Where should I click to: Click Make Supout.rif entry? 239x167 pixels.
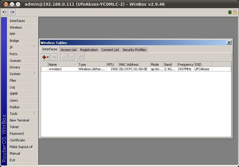[x=23, y=147]
